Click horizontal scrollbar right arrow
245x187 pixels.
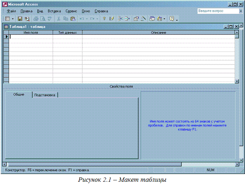pyautogui.click(x=237, y=165)
